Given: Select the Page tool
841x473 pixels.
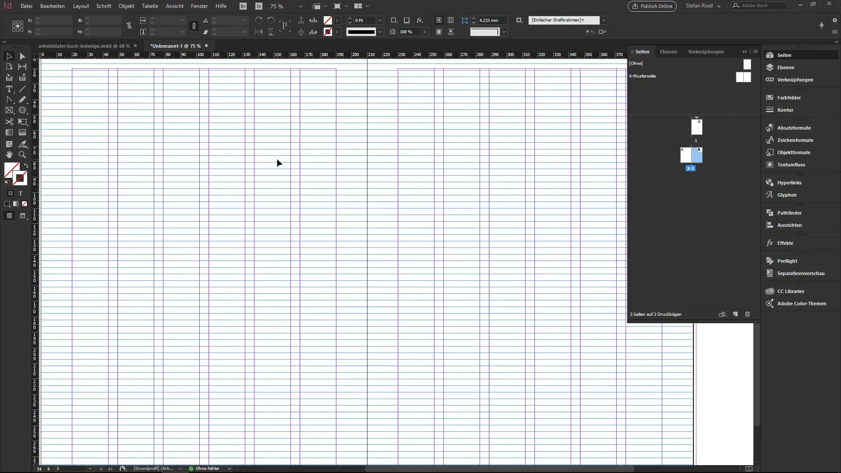Looking at the screenshot, I should click(x=9, y=67).
